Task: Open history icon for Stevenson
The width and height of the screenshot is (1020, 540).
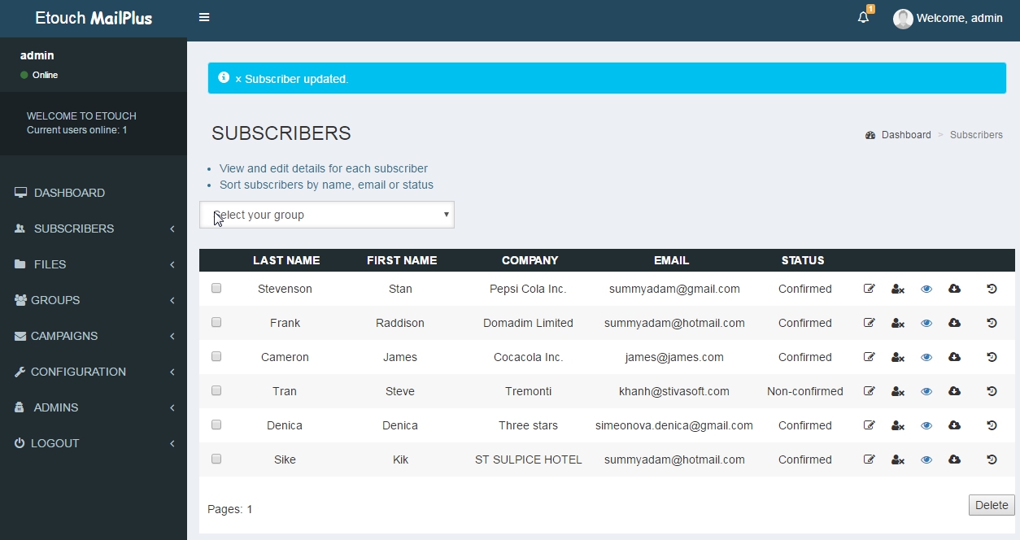Action: pyautogui.click(x=992, y=289)
